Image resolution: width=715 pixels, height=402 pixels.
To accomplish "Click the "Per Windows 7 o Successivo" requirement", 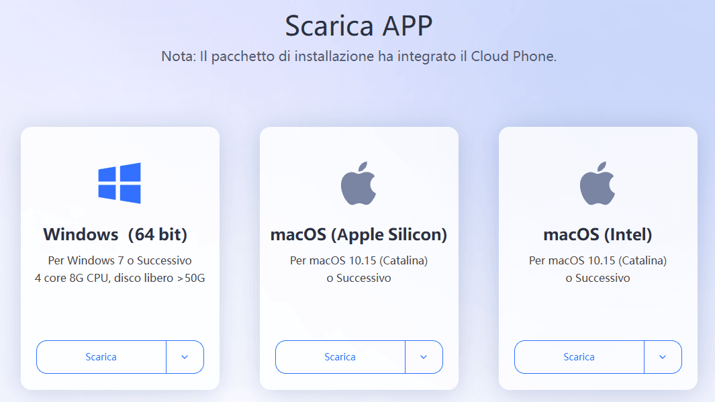I will point(120,260).
